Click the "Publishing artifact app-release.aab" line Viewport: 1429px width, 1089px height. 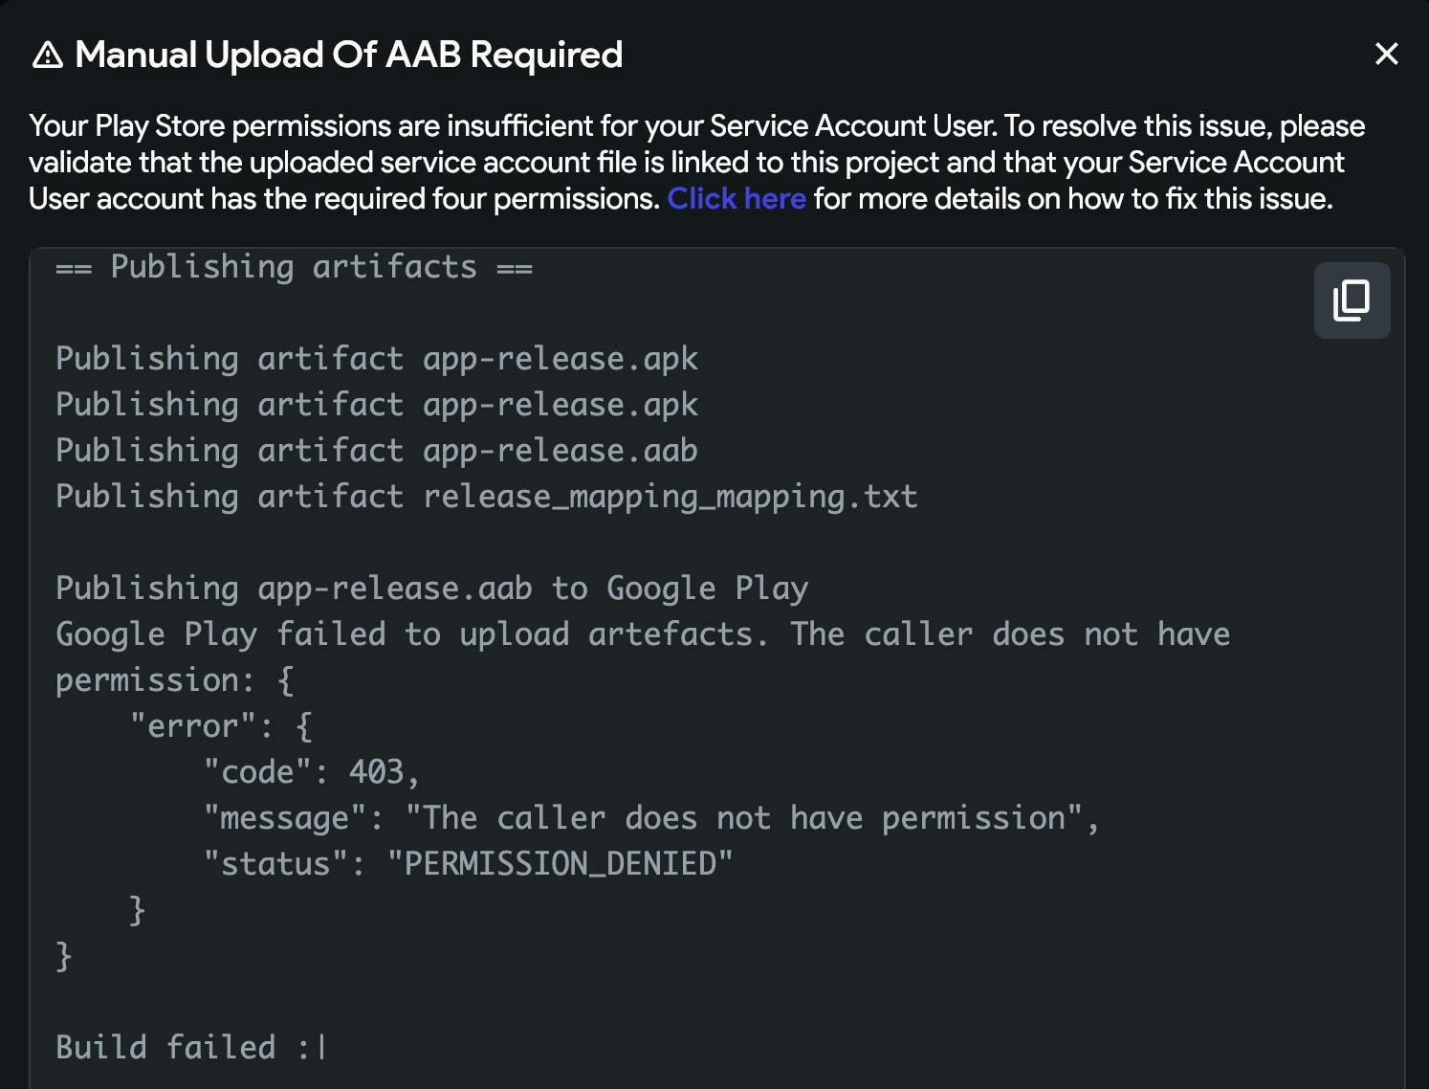click(376, 451)
